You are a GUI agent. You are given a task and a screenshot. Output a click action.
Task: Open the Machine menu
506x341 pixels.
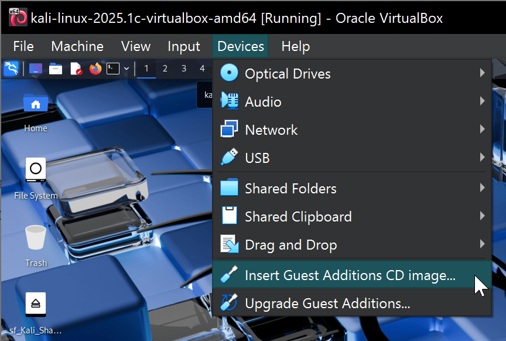click(x=77, y=46)
